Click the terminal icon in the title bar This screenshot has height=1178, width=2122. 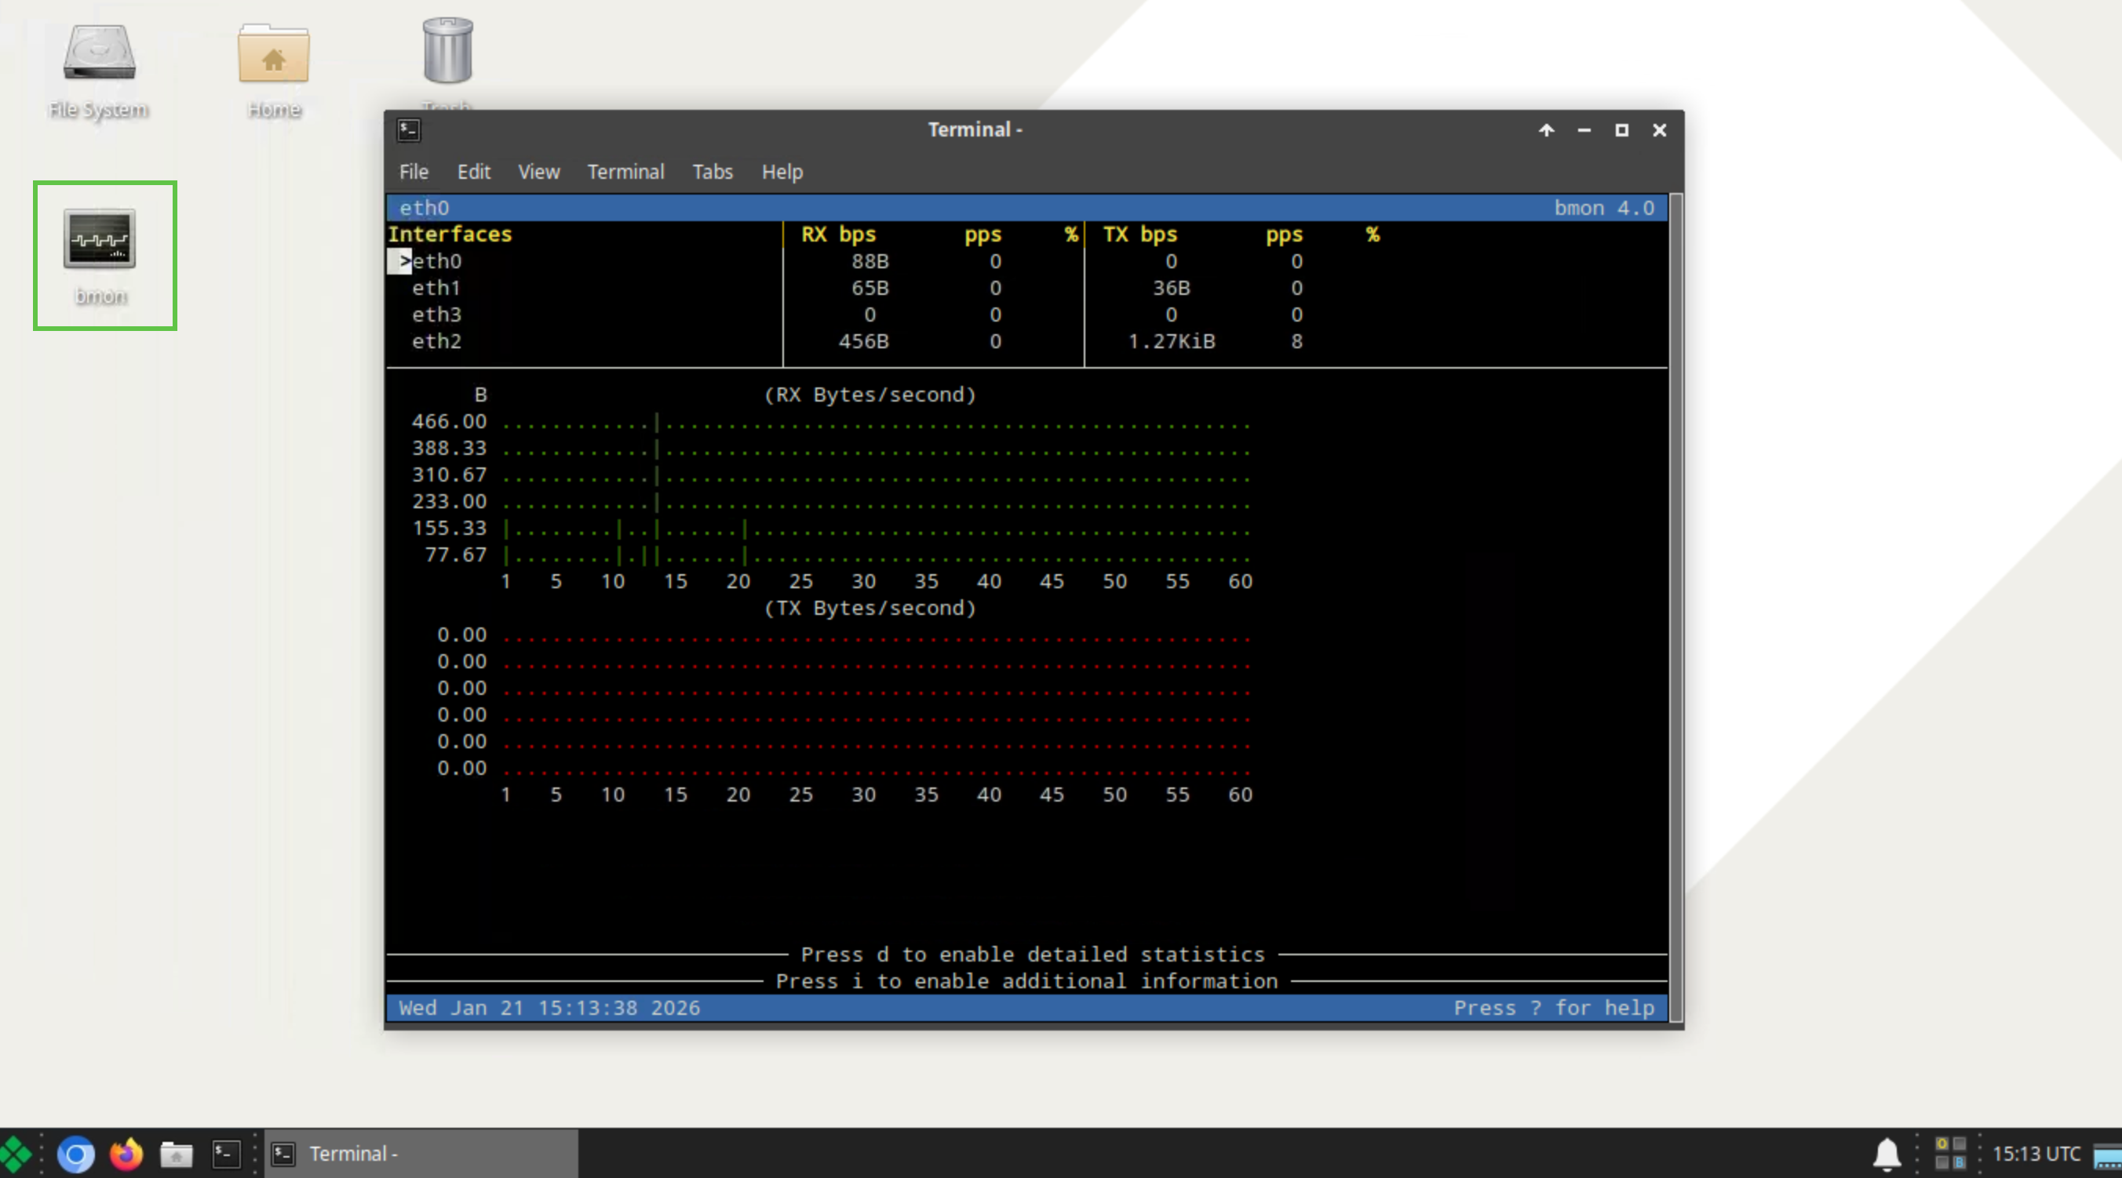pyautogui.click(x=409, y=129)
